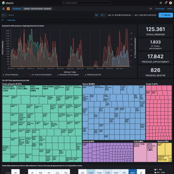Click the 125.361 TOTALE_PRESENZE metric

(155, 31)
